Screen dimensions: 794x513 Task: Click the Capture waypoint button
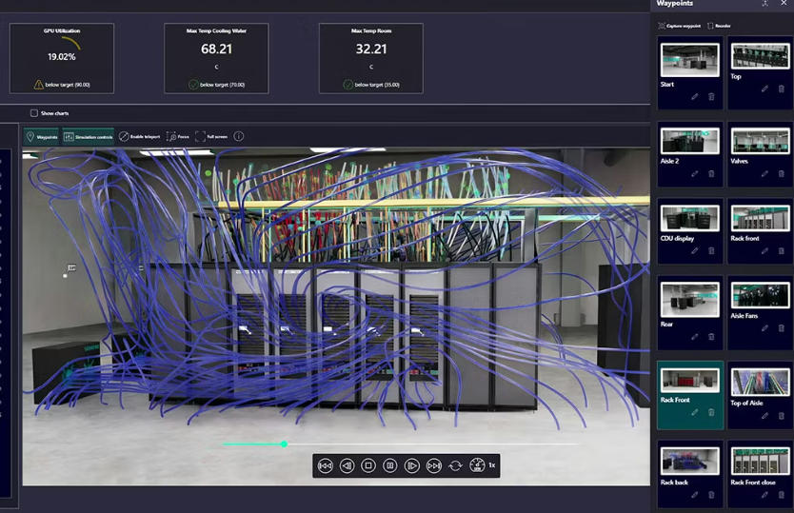coord(680,26)
